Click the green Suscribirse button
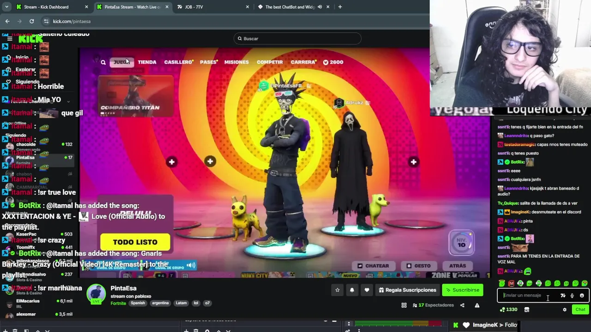The width and height of the screenshot is (591, 332). point(463,290)
